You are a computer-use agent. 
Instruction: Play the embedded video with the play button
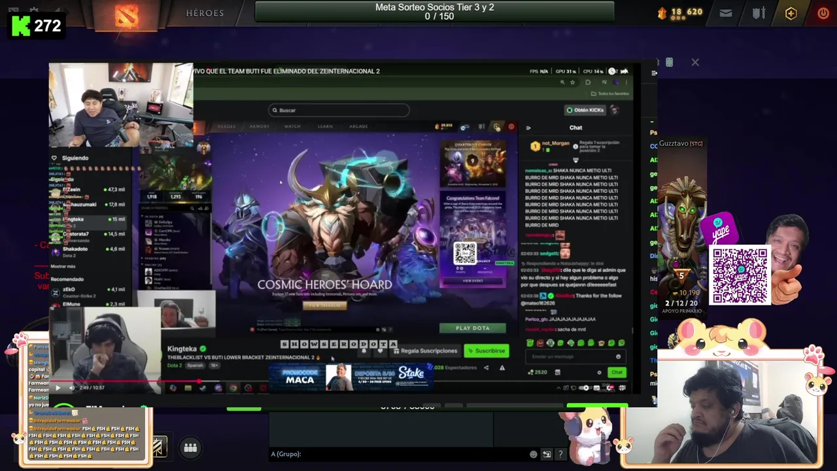tap(58, 387)
